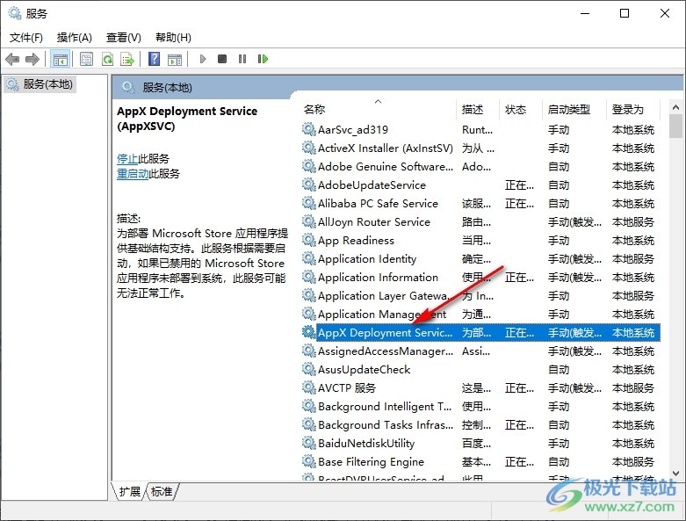Click 正在... status of AdobeUpdateService
The height and width of the screenshot is (521, 686).
(519, 185)
